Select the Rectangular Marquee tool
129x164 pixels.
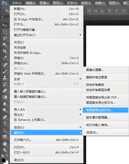tap(5, 32)
